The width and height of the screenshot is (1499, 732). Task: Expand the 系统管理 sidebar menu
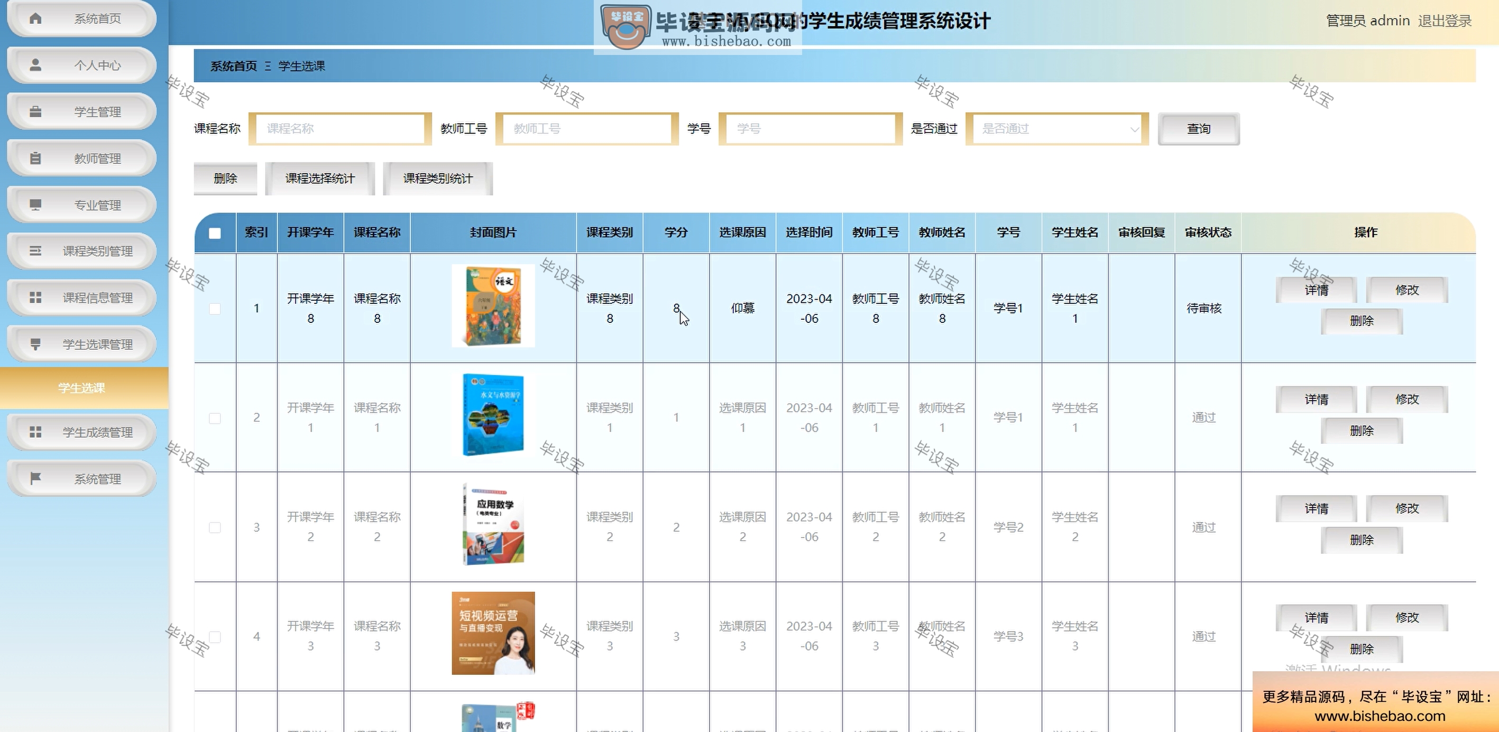pyautogui.click(x=81, y=479)
